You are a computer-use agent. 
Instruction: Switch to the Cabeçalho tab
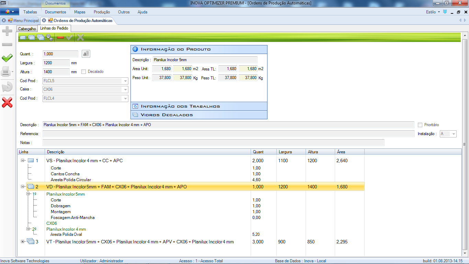pyautogui.click(x=27, y=29)
